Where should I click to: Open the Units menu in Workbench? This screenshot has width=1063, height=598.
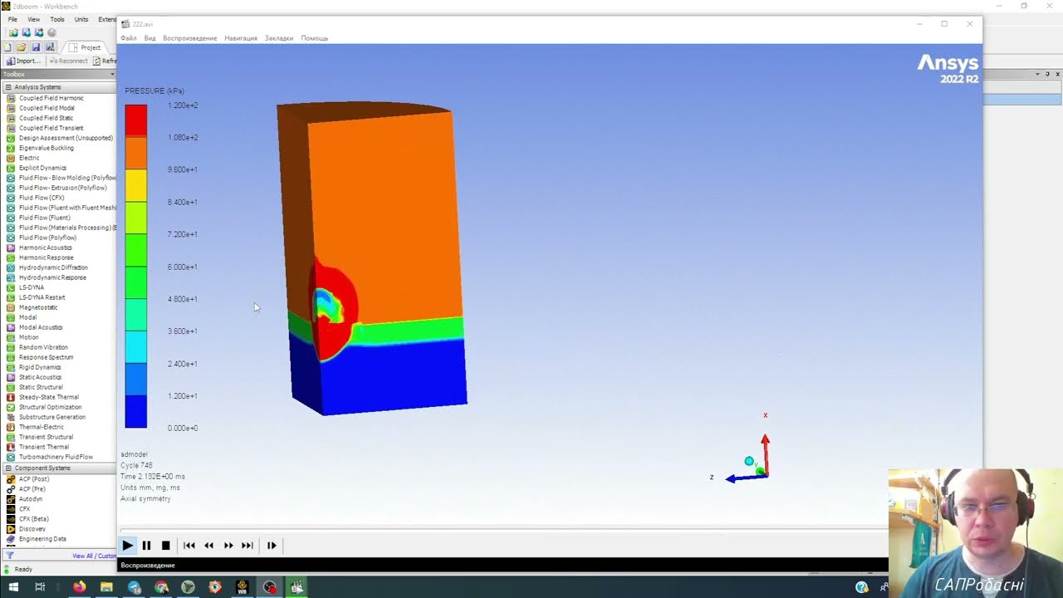coord(81,19)
